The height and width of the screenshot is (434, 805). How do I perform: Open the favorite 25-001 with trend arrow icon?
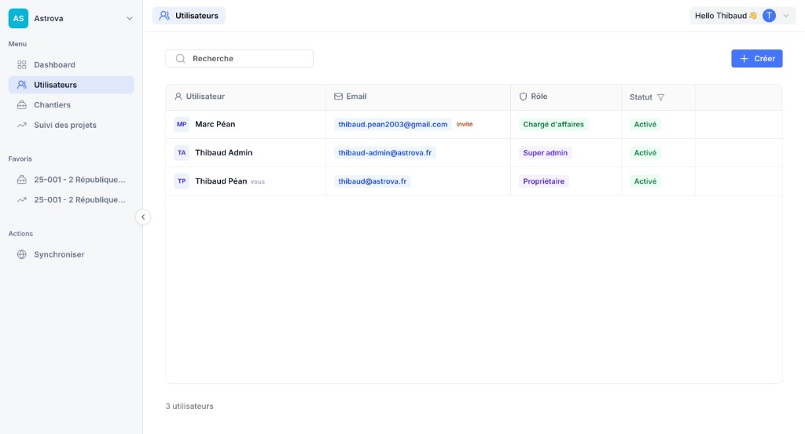pyautogui.click(x=71, y=200)
